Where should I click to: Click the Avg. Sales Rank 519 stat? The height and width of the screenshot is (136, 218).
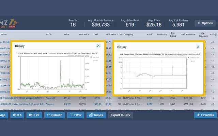pos(130,23)
